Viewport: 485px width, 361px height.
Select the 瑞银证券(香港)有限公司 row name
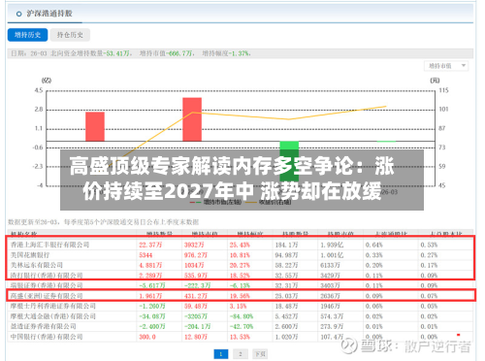tap(47, 285)
